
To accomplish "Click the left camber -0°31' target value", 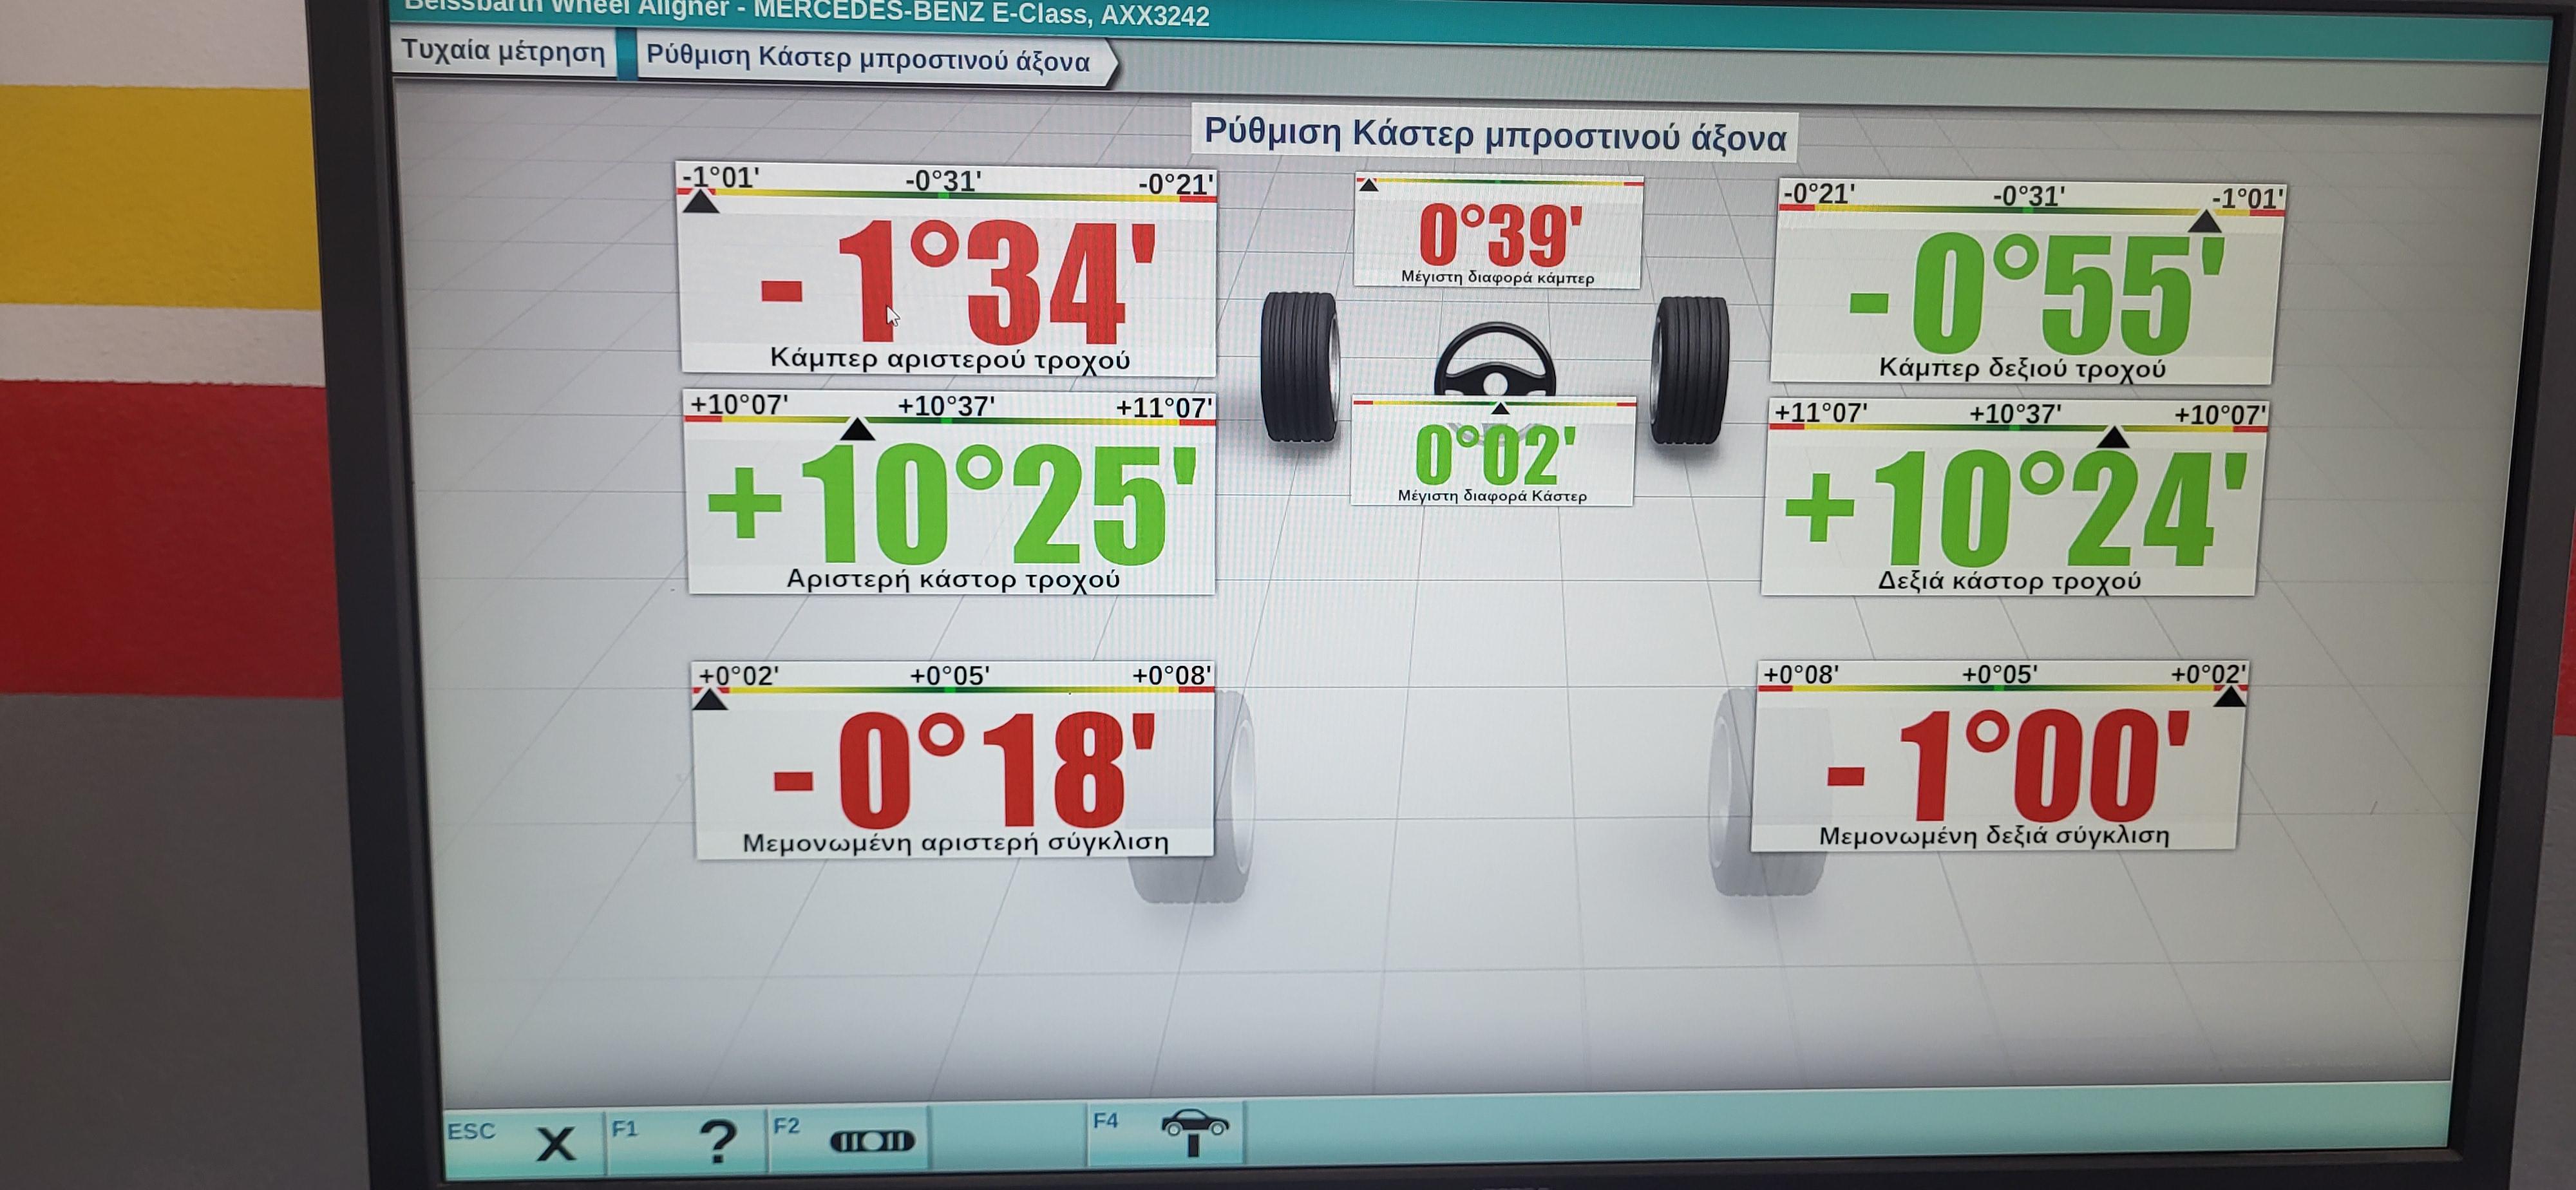I will (x=943, y=181).
